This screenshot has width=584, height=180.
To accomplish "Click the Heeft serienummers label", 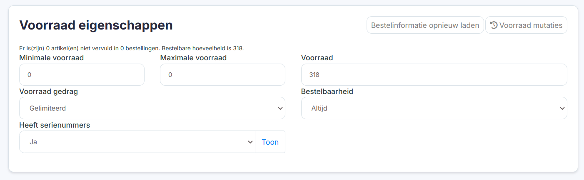I will (55, 125).
